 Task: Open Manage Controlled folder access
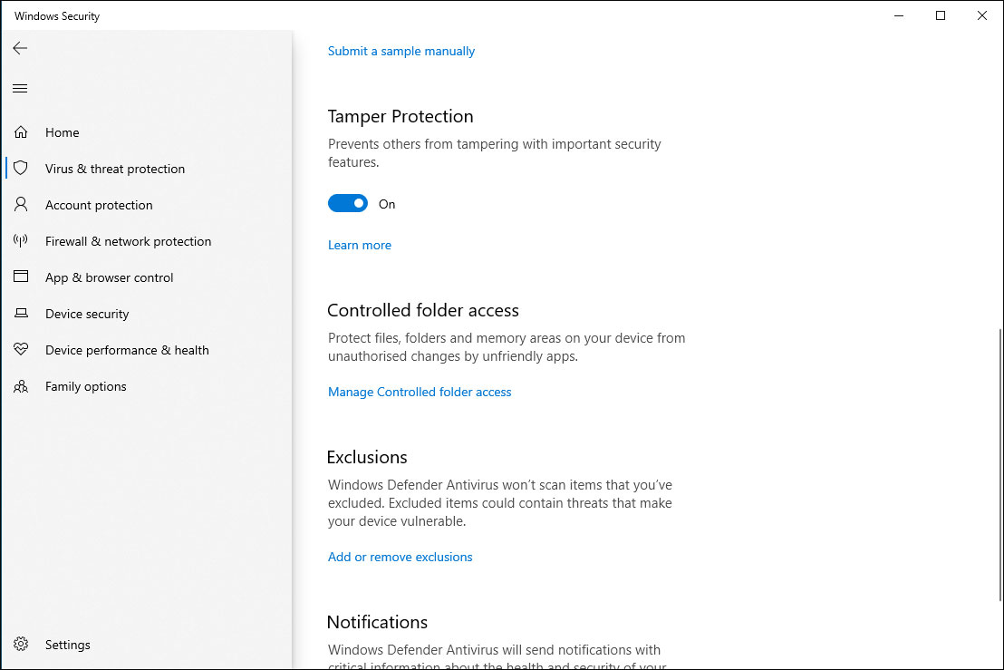(x=420, y=392)
